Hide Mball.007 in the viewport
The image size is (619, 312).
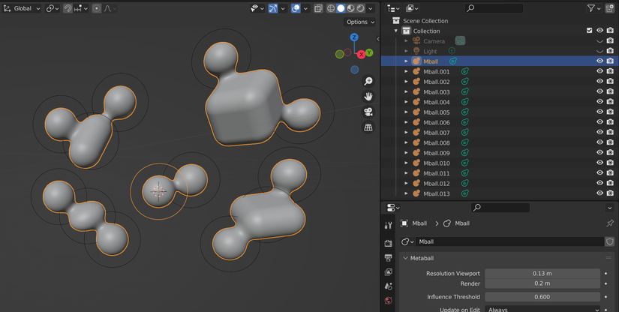(x=599, y=132)
